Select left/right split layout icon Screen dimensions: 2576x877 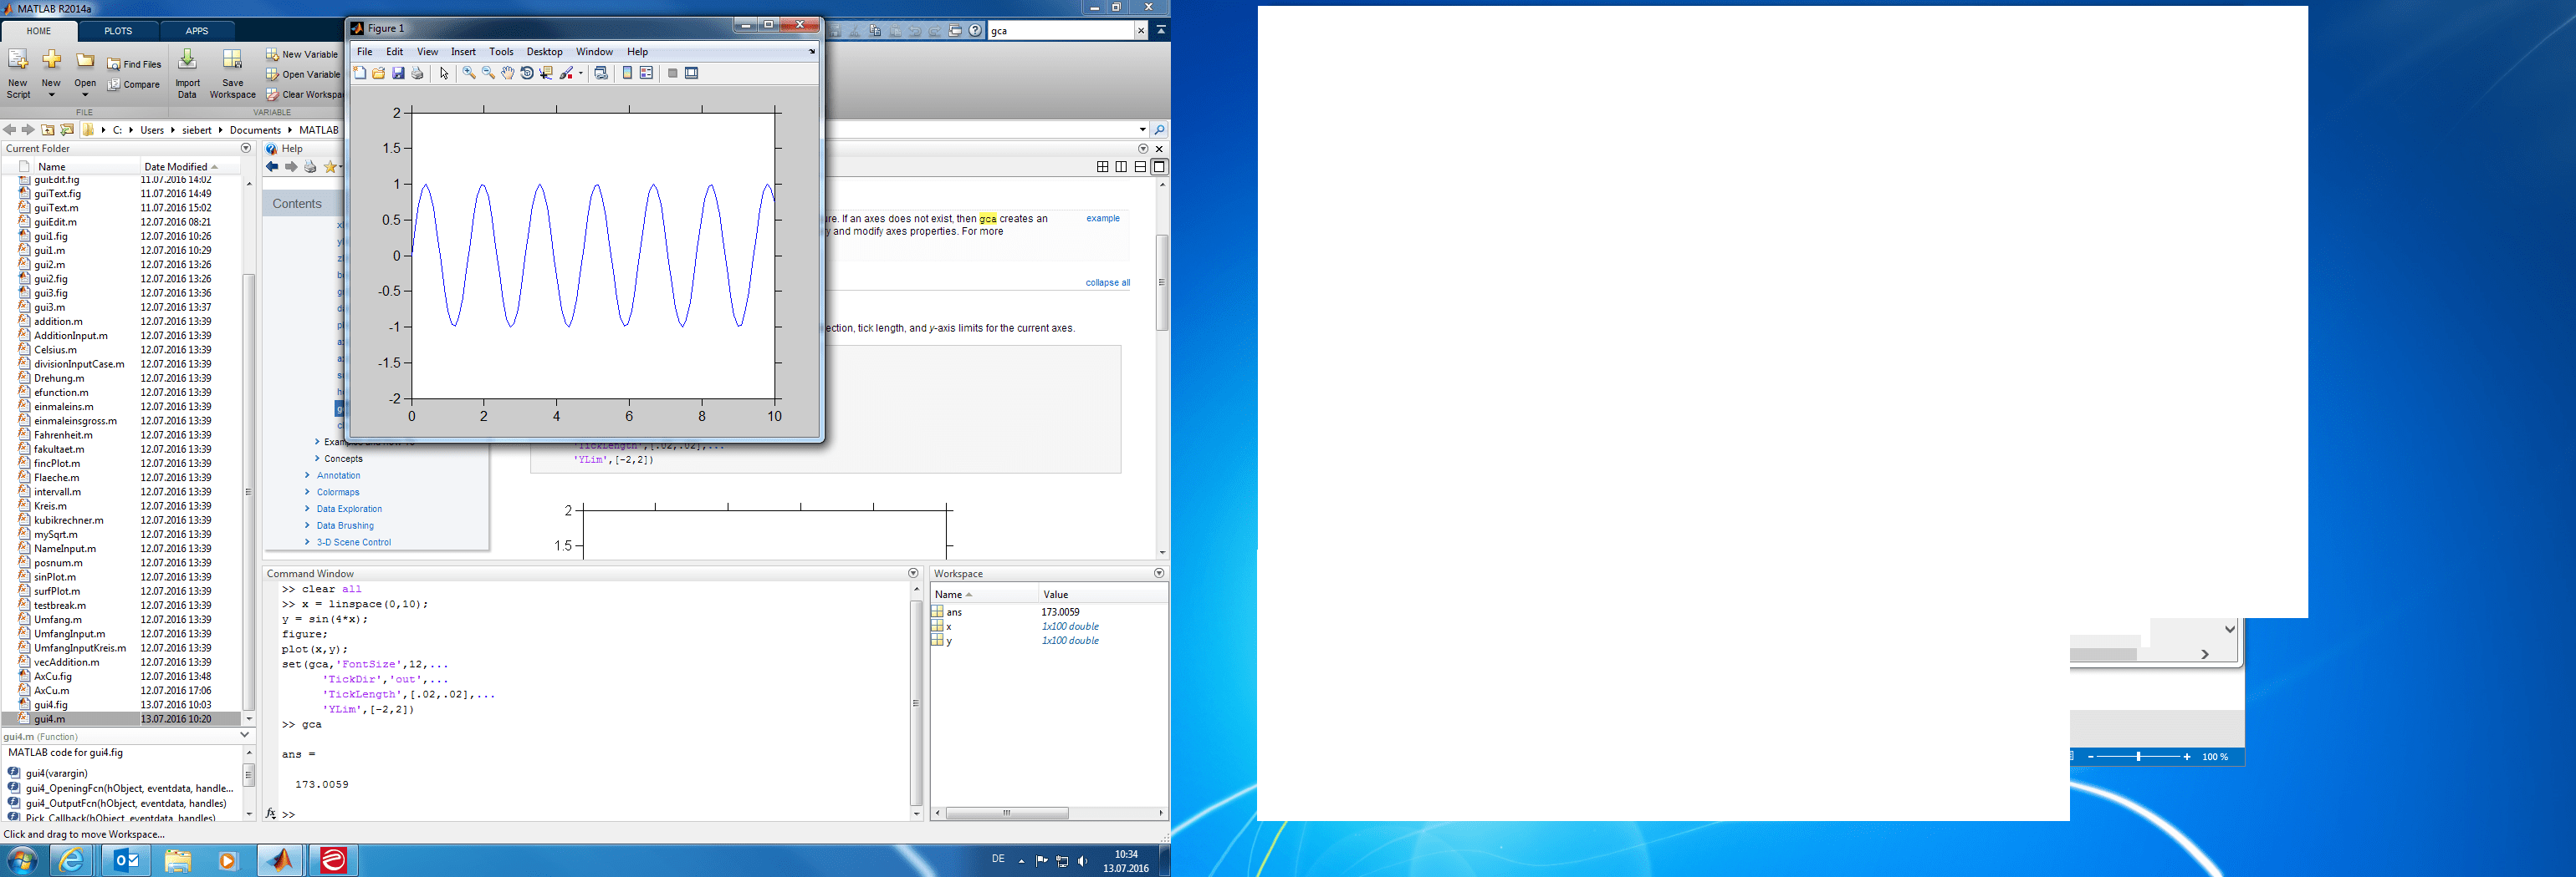(x=1121, y=167)
